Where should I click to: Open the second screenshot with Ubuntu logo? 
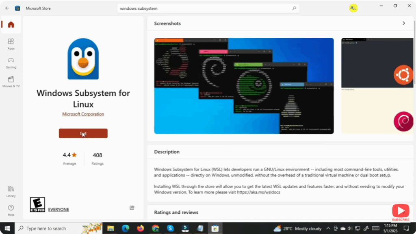pyautogui.click(x=377, y=86)
